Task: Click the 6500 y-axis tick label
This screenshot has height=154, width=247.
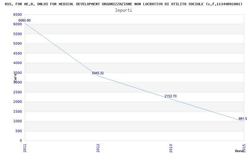Action: click(18, 14)
